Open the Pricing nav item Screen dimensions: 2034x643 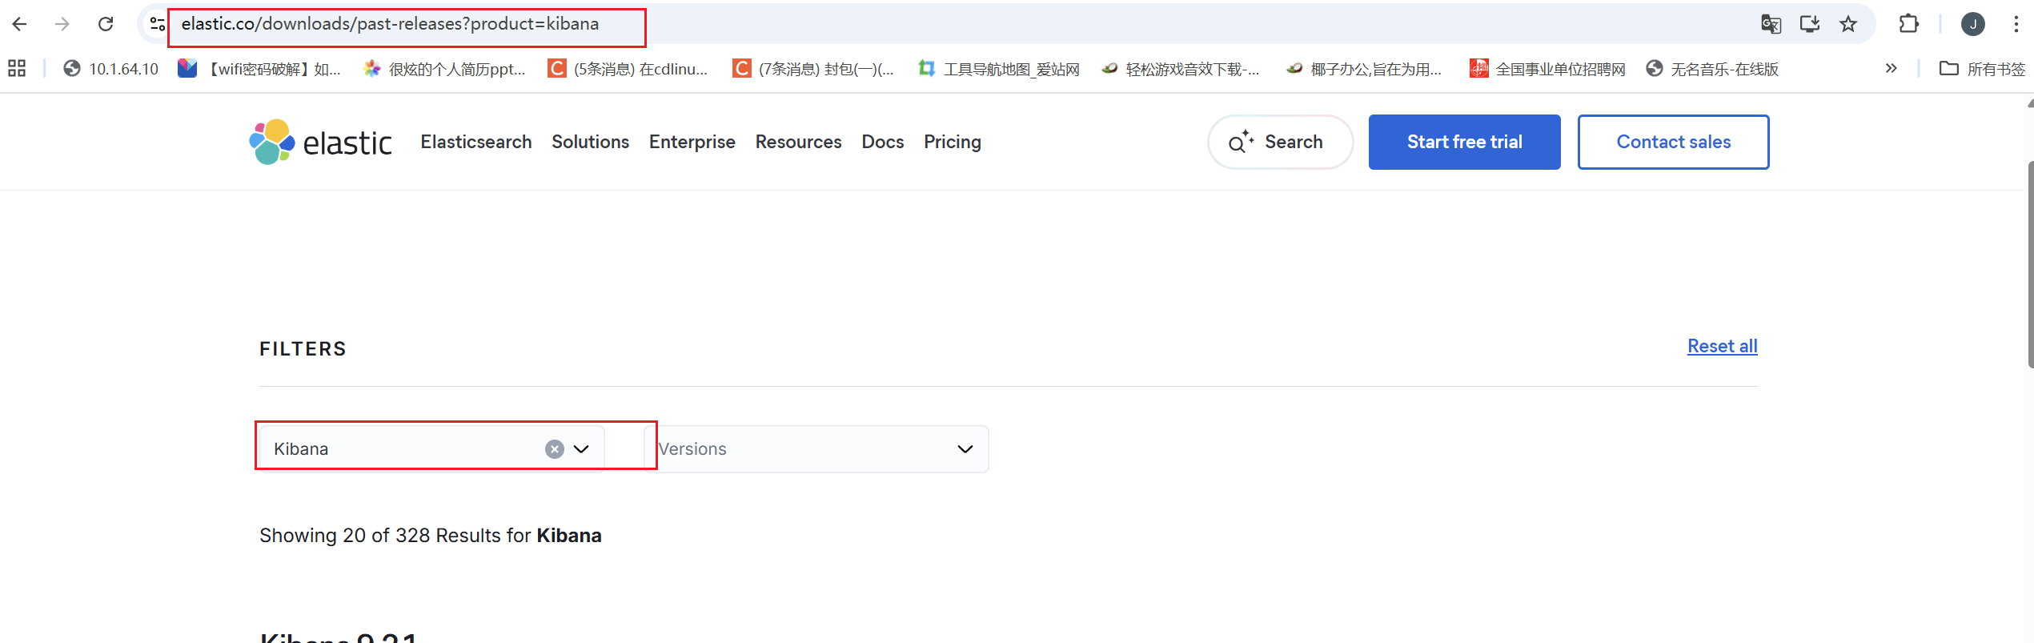[x=953, y=142]
